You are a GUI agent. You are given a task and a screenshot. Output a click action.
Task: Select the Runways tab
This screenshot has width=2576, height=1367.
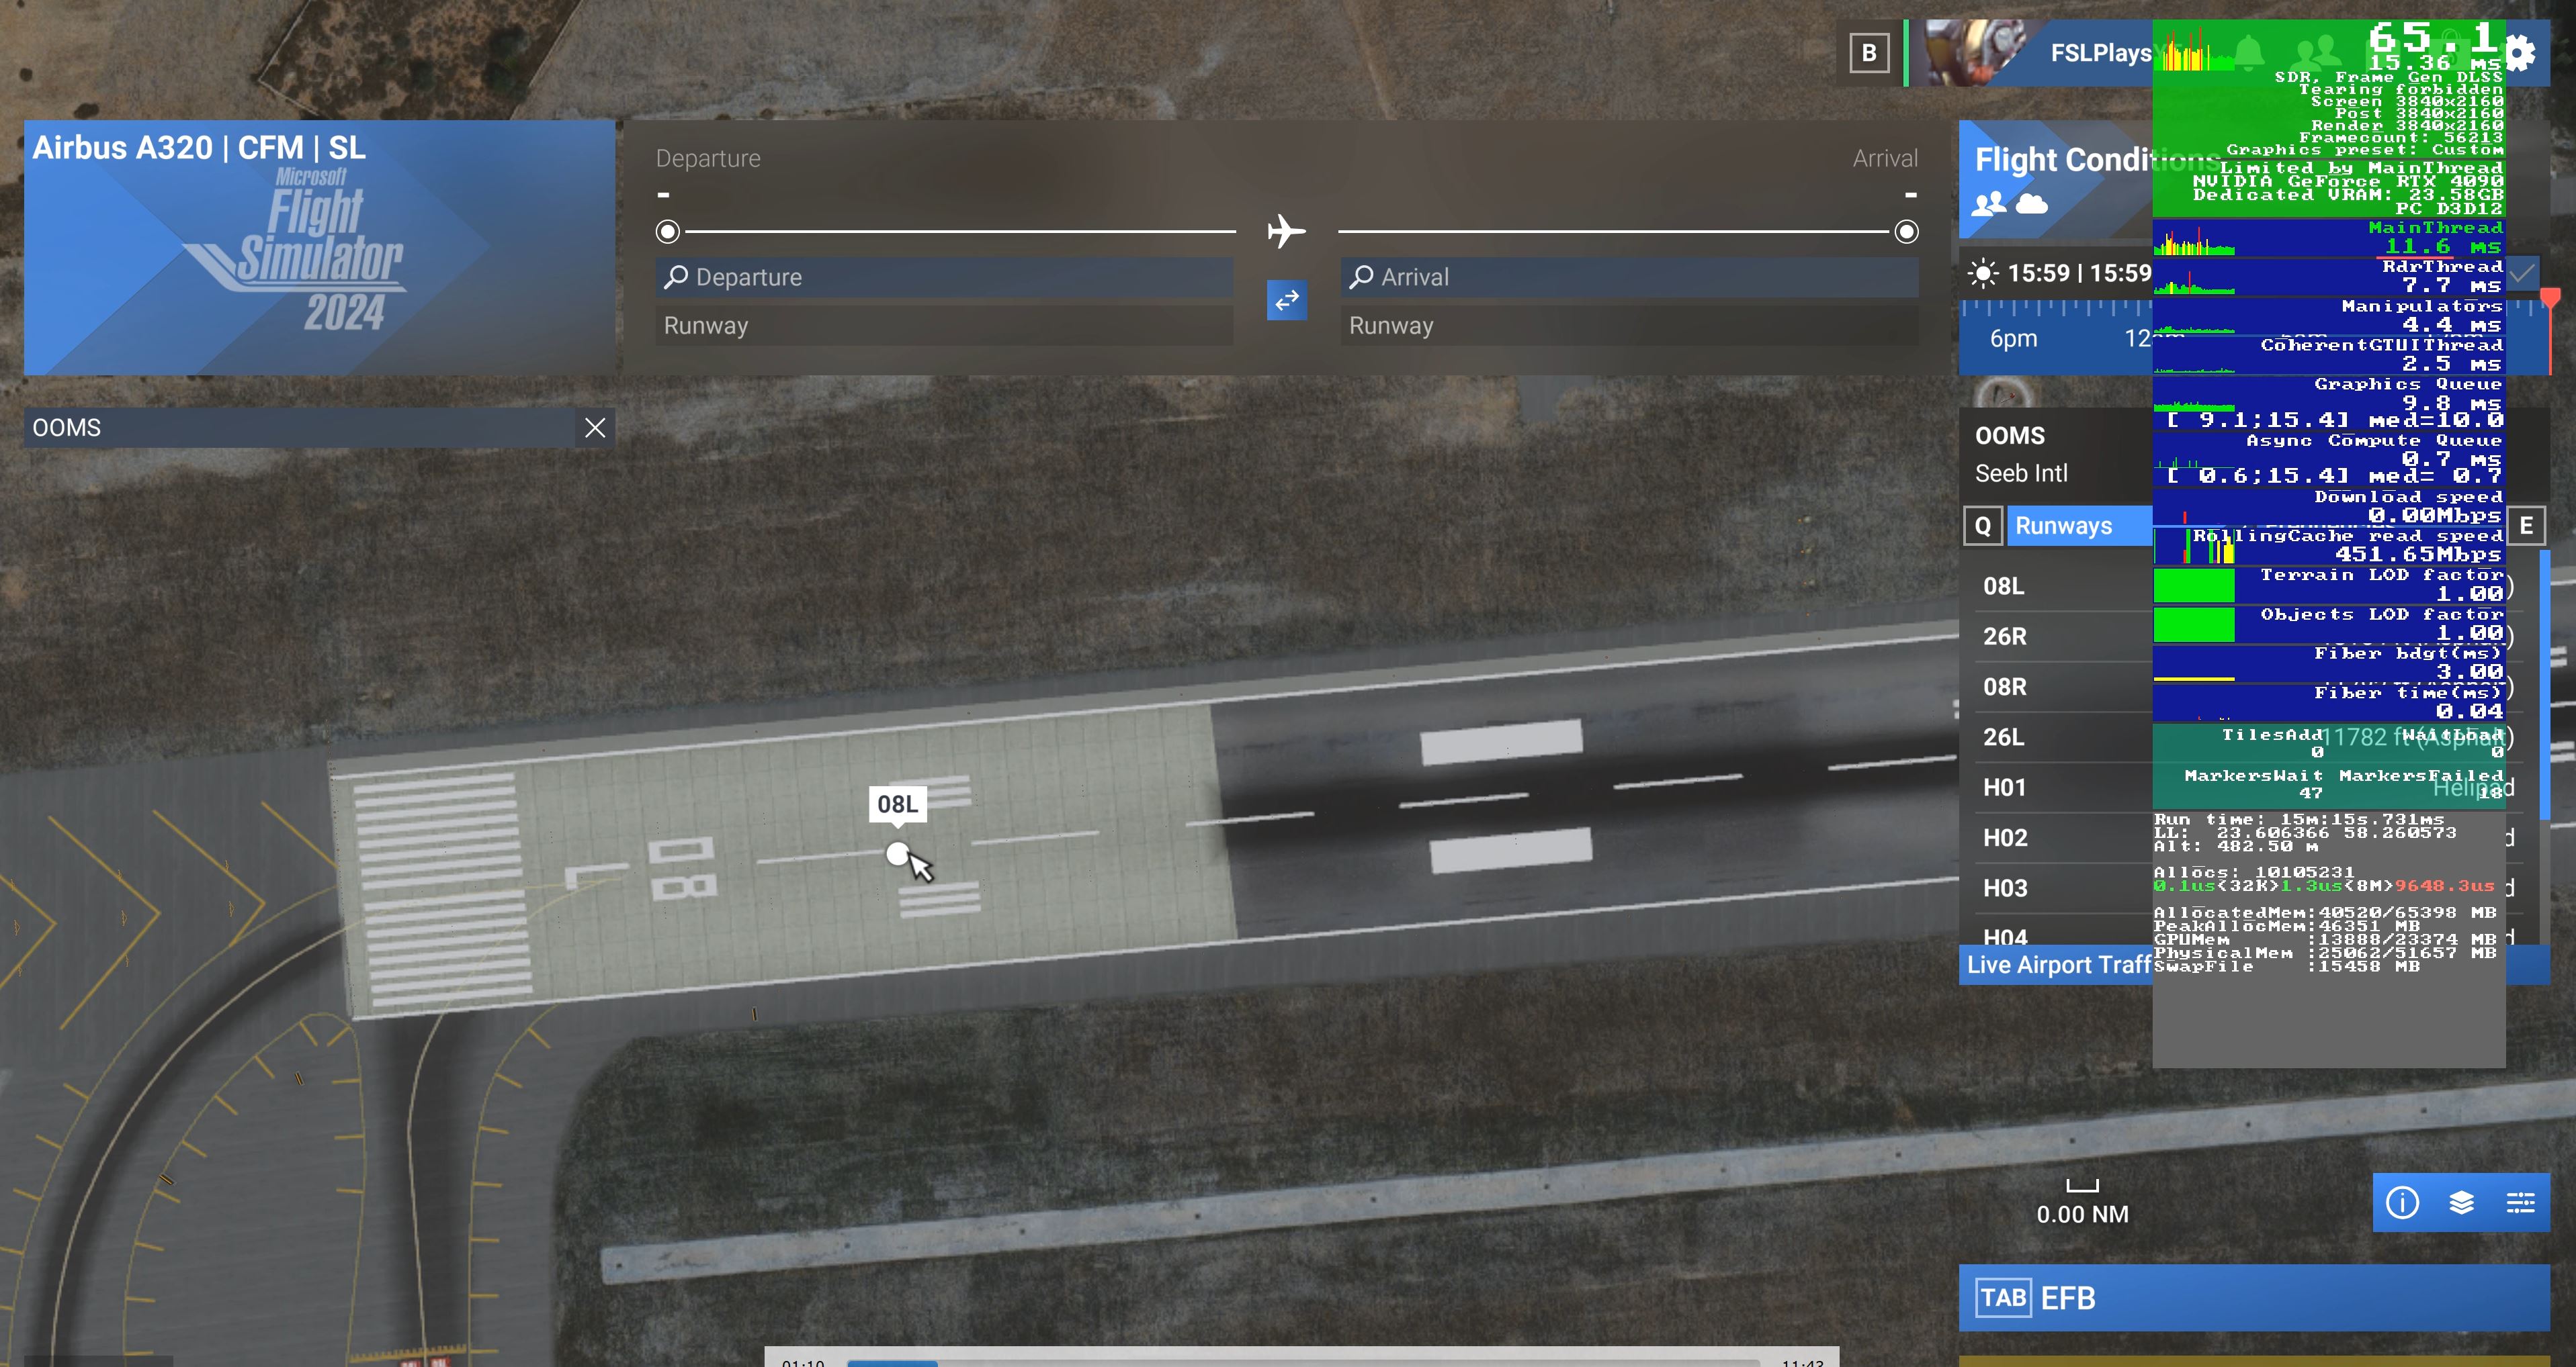tap(2064, 526)
